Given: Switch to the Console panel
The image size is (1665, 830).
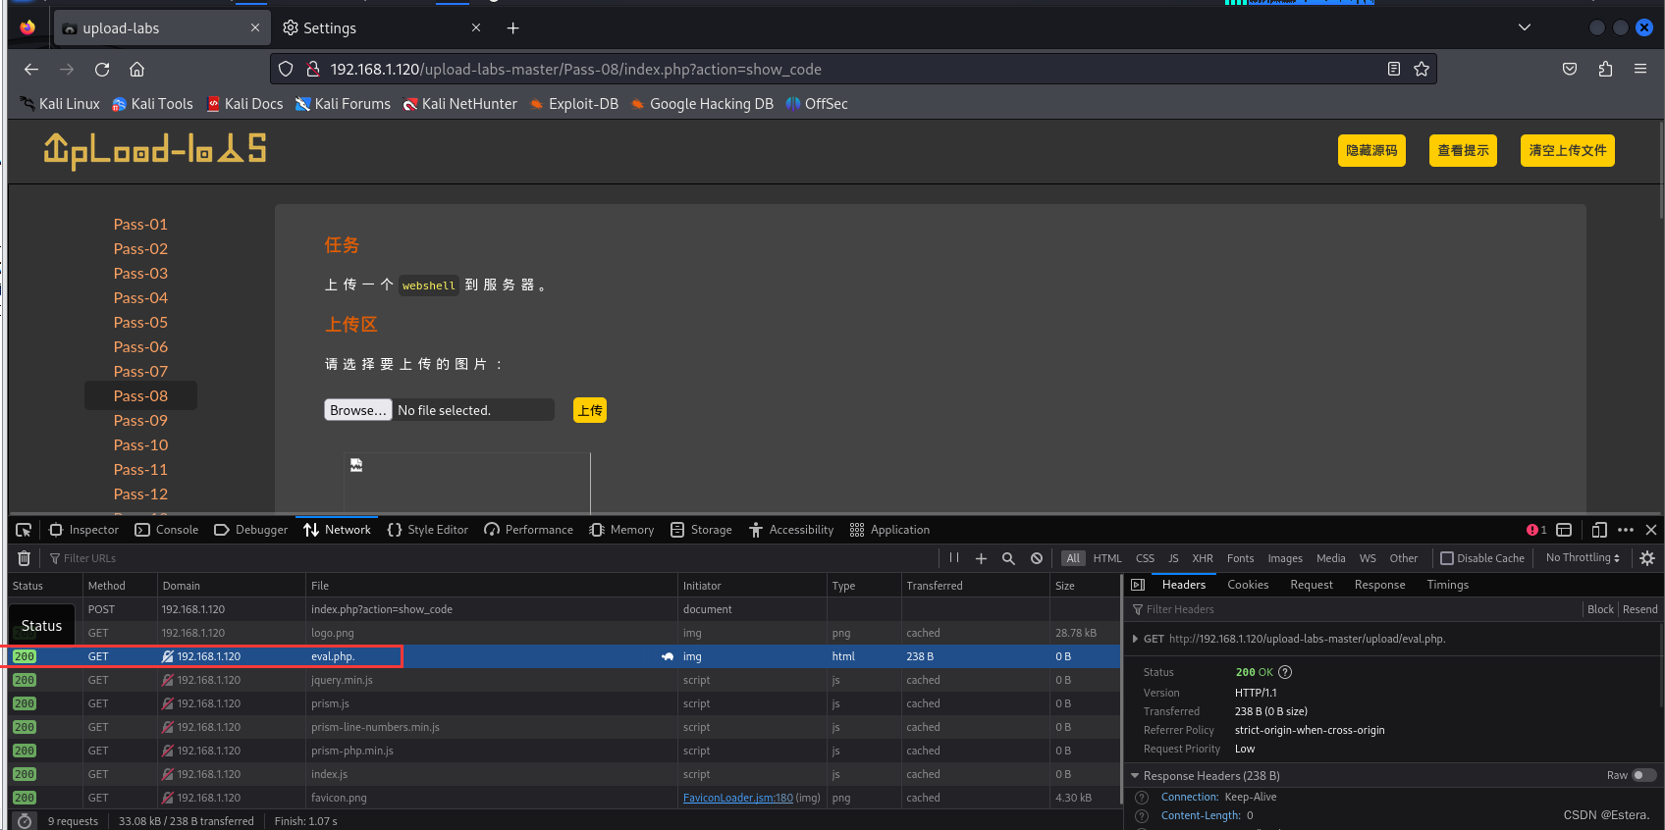Looking at the screenshot, I should click(x=167, y=530).
